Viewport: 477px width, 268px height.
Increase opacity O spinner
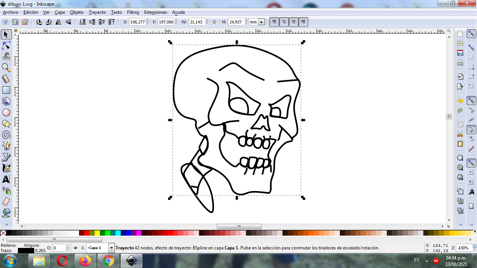point(68,246)
